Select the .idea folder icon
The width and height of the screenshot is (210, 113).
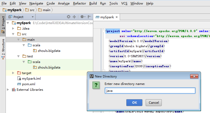click(19, 28)
